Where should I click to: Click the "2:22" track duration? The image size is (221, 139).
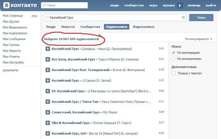[x=161, y=80]
